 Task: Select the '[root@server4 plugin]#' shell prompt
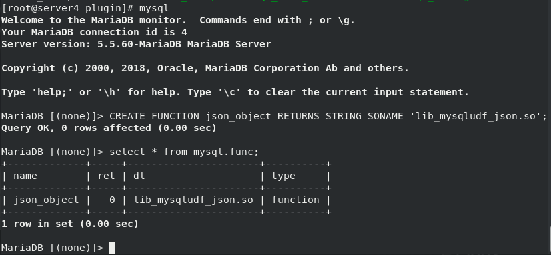pyautogui.click(x=67, y=8)
